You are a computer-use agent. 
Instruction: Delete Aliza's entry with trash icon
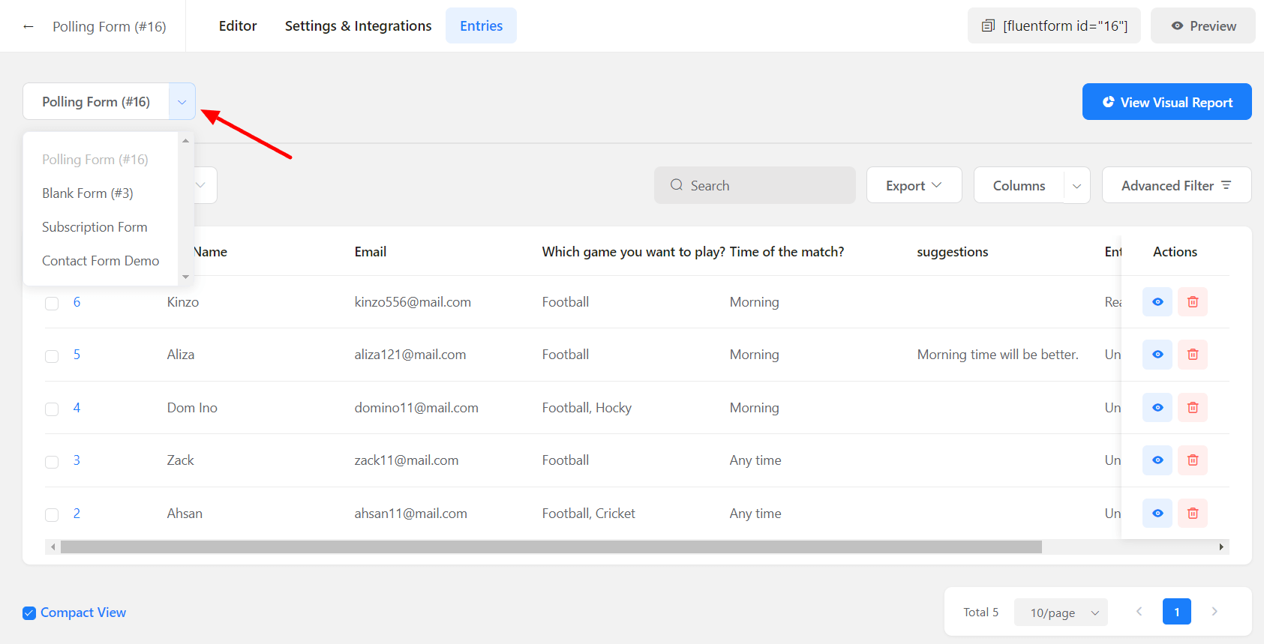click(1192, 355)
